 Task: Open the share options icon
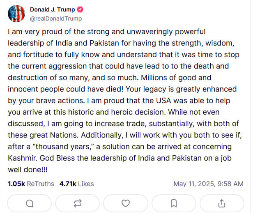coord(222,203)
